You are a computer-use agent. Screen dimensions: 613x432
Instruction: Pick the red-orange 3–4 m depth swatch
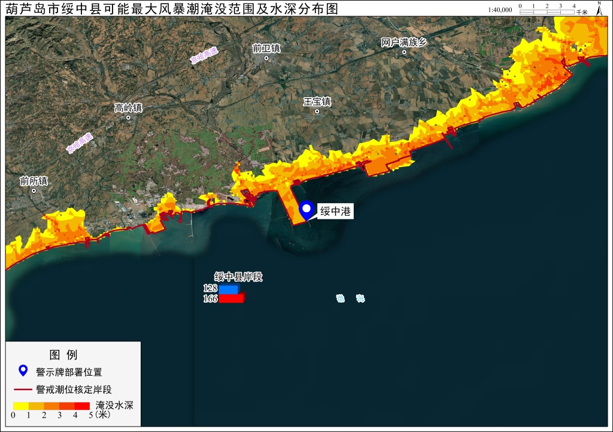[66, 406]
